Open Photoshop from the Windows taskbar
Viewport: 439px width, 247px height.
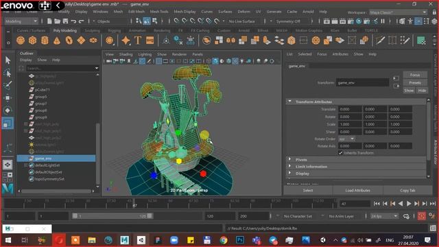[240, 240]
